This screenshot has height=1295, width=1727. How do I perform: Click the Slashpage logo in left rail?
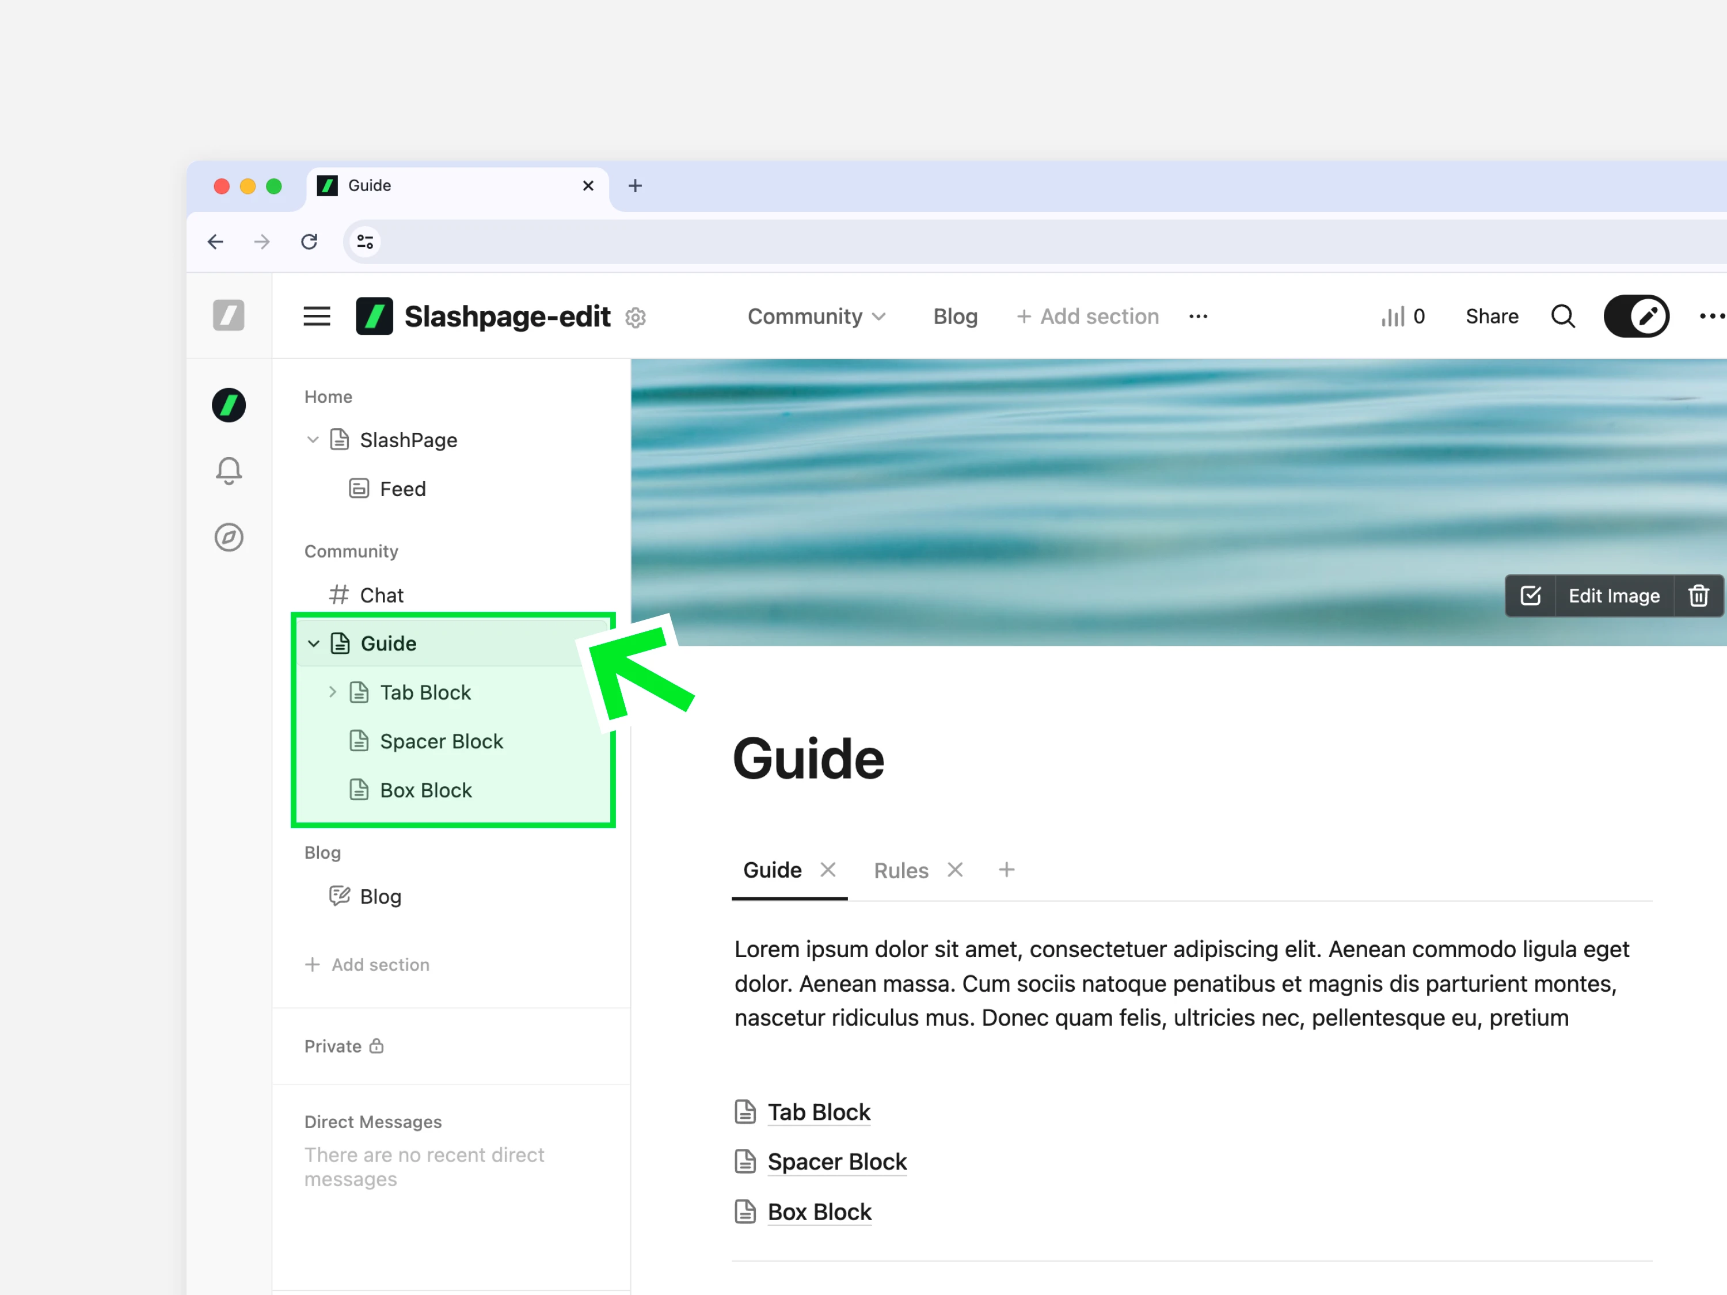coord(229,315)
